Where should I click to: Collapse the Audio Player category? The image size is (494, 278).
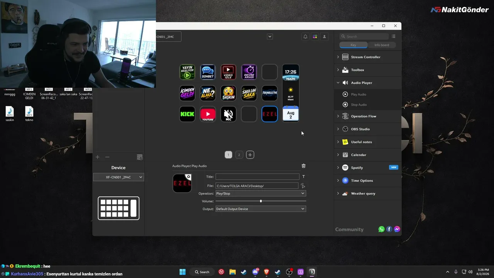coord(367,83)
